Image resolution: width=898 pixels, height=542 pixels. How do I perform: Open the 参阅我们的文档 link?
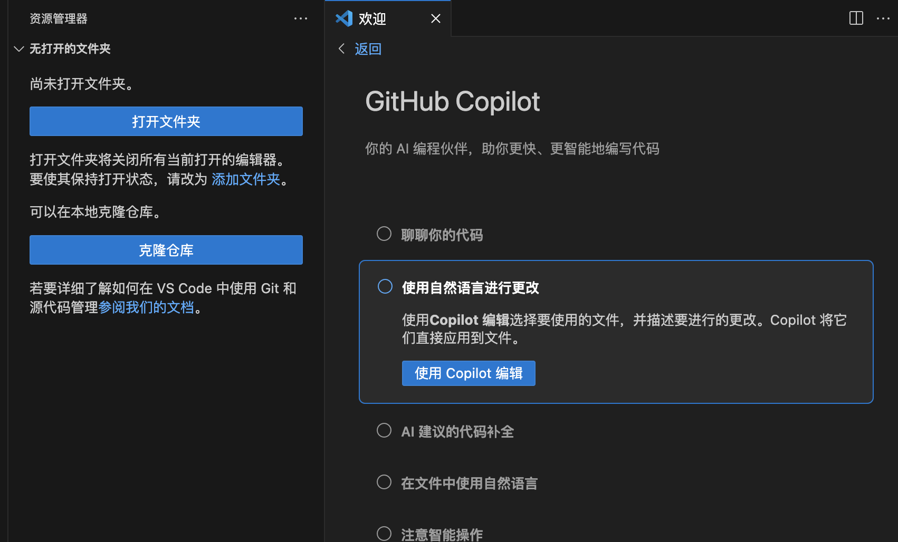(x=146, y=307)
